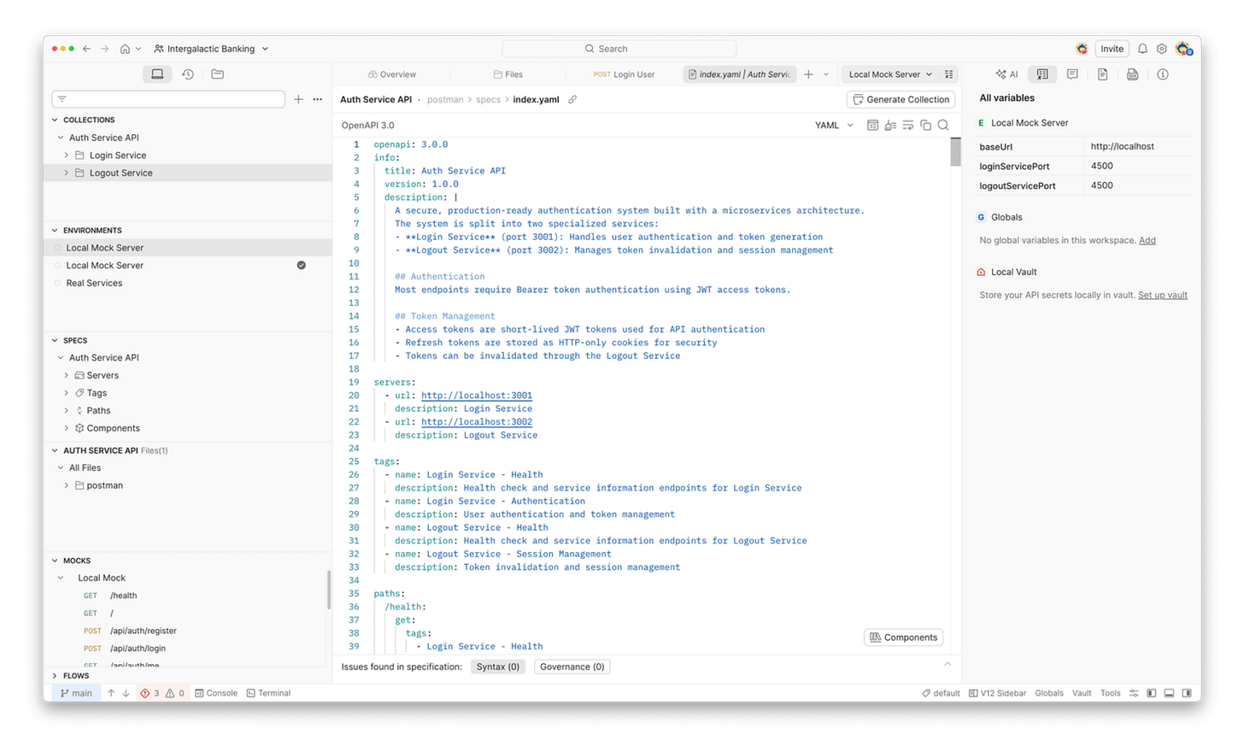Click the Add global variables link
The image size is (1244, 752).
pyautogui.click(x=1147, y=240)
